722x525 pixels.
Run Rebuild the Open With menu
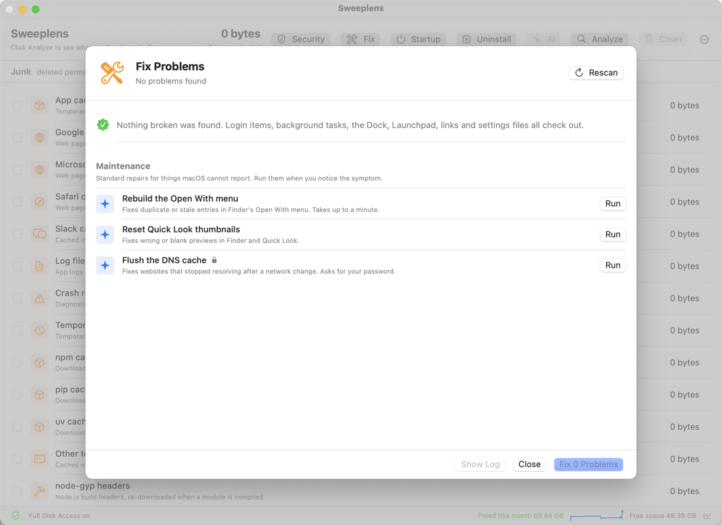[612, 203]
